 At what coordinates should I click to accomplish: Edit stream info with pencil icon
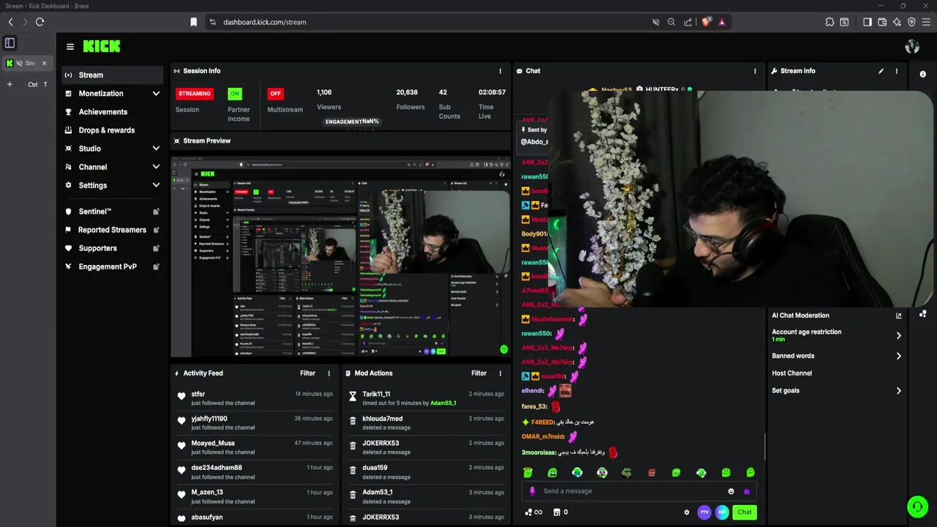[x=881, y=71]
